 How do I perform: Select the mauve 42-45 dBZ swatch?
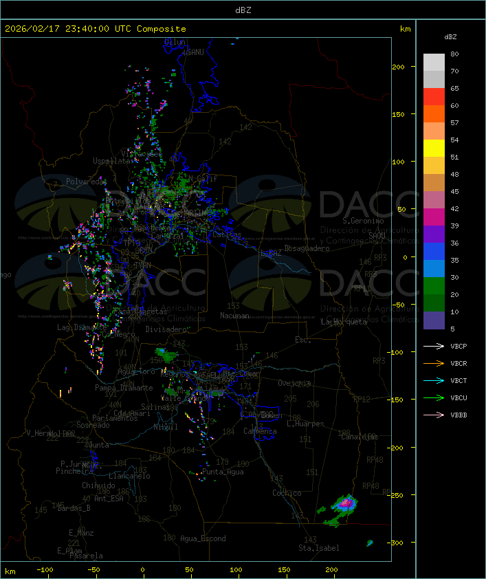[x=434, y=200]
